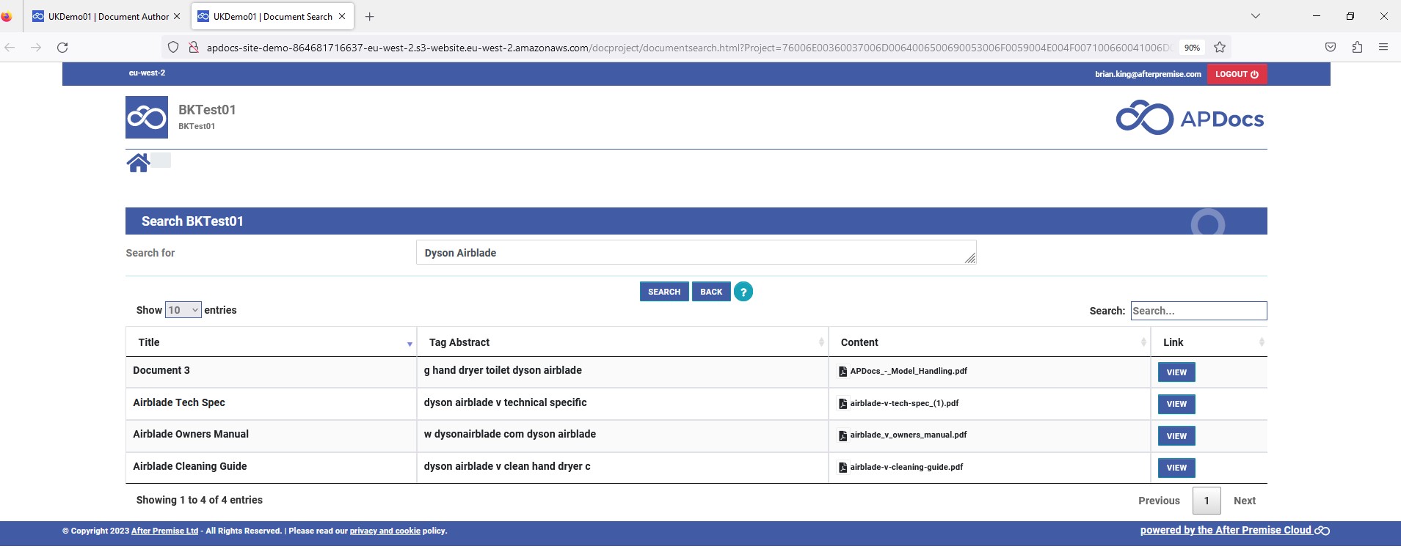This screenshot has height=549, width=1401.
Task: Bookmark this page with the star icon
Action: 1220,47
